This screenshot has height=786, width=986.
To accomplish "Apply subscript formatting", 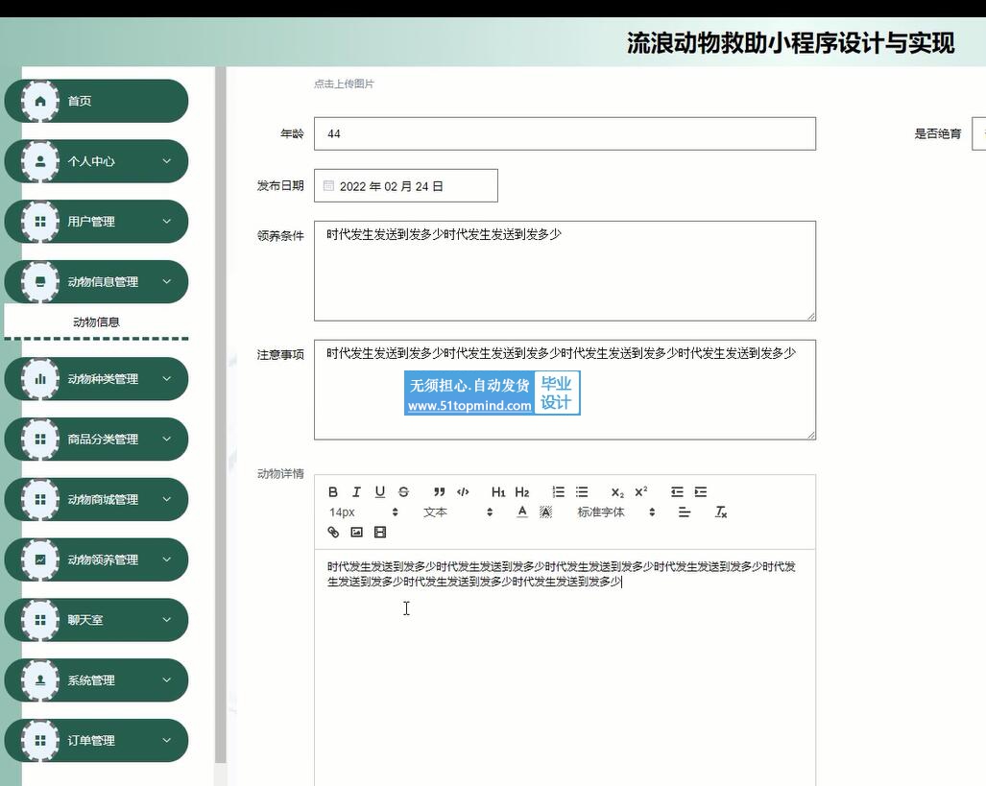I will [617, 491].
